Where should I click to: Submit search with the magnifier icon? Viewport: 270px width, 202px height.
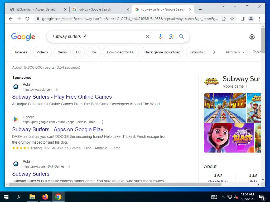point(181,36)
